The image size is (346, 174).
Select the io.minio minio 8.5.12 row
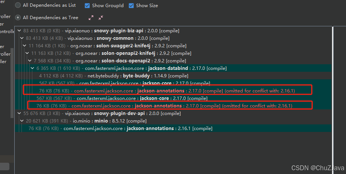click(x=173, y=121)
